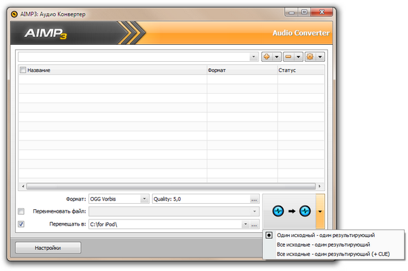This screenshot has height=271, width=408.
Task: Click the horizontal scrollbar track
Action: (171, 186)
